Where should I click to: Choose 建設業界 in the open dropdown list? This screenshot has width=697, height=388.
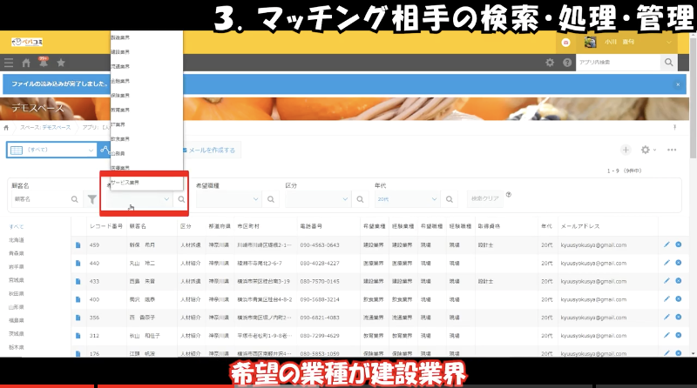(x=120, y=51)
